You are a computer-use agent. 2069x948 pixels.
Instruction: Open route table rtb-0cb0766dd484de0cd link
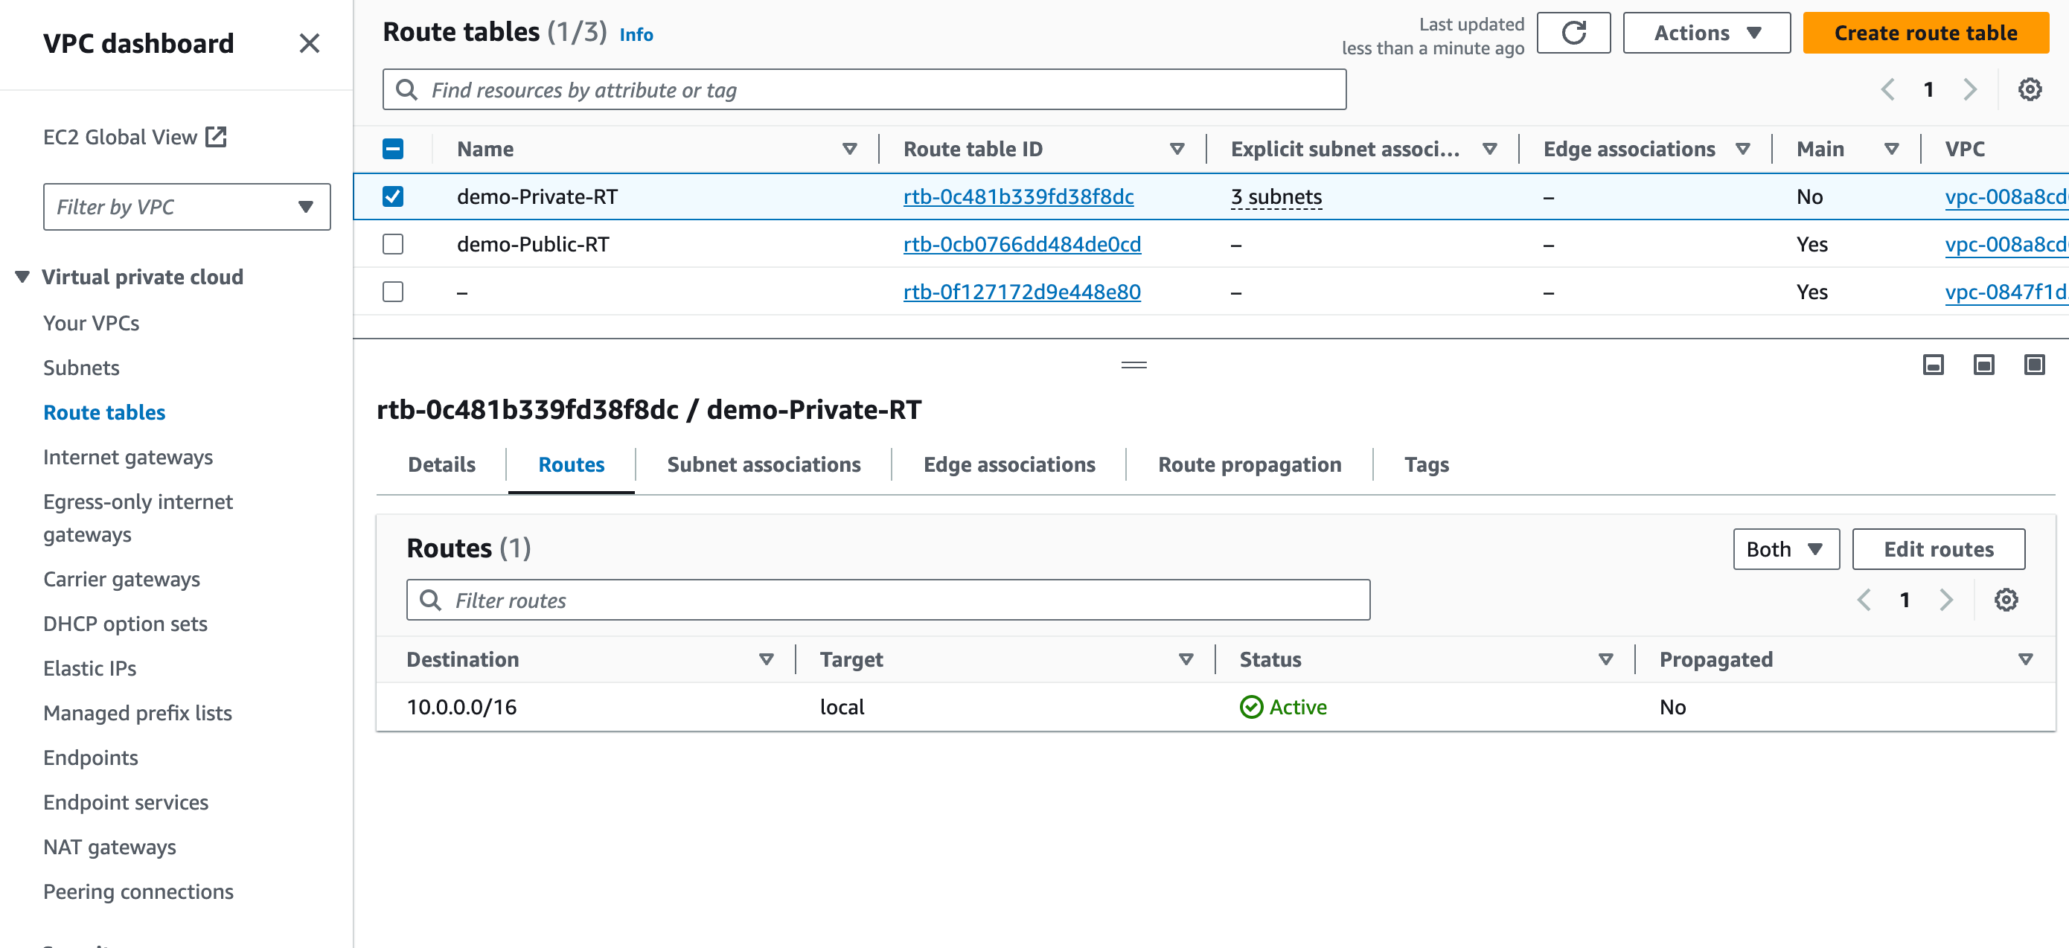[x=1022, y=244]
